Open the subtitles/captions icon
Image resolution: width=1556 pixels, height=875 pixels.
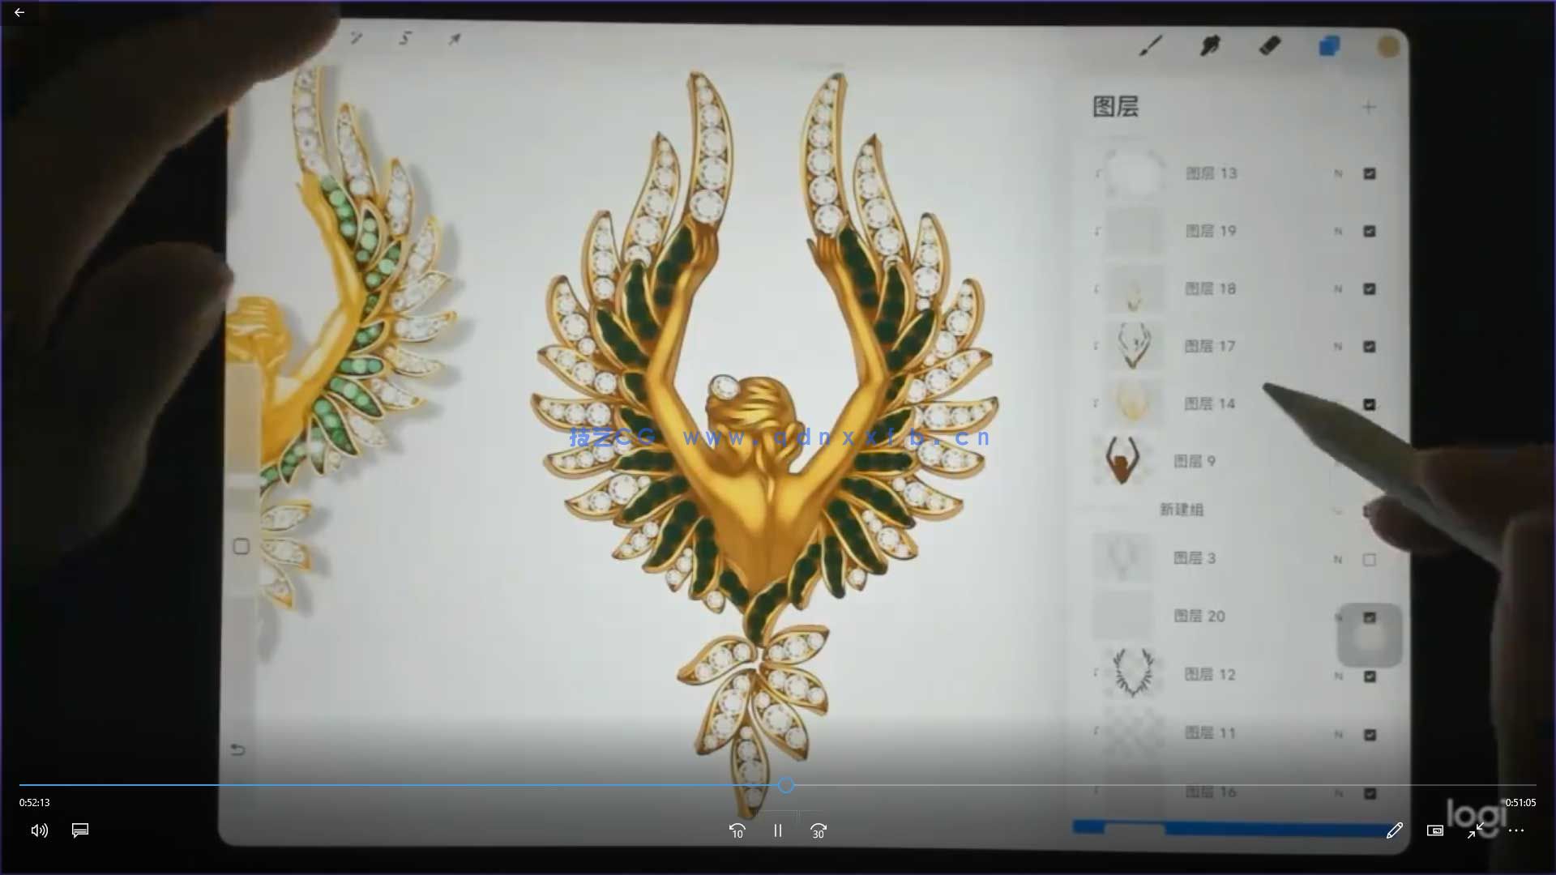[80, 830]
